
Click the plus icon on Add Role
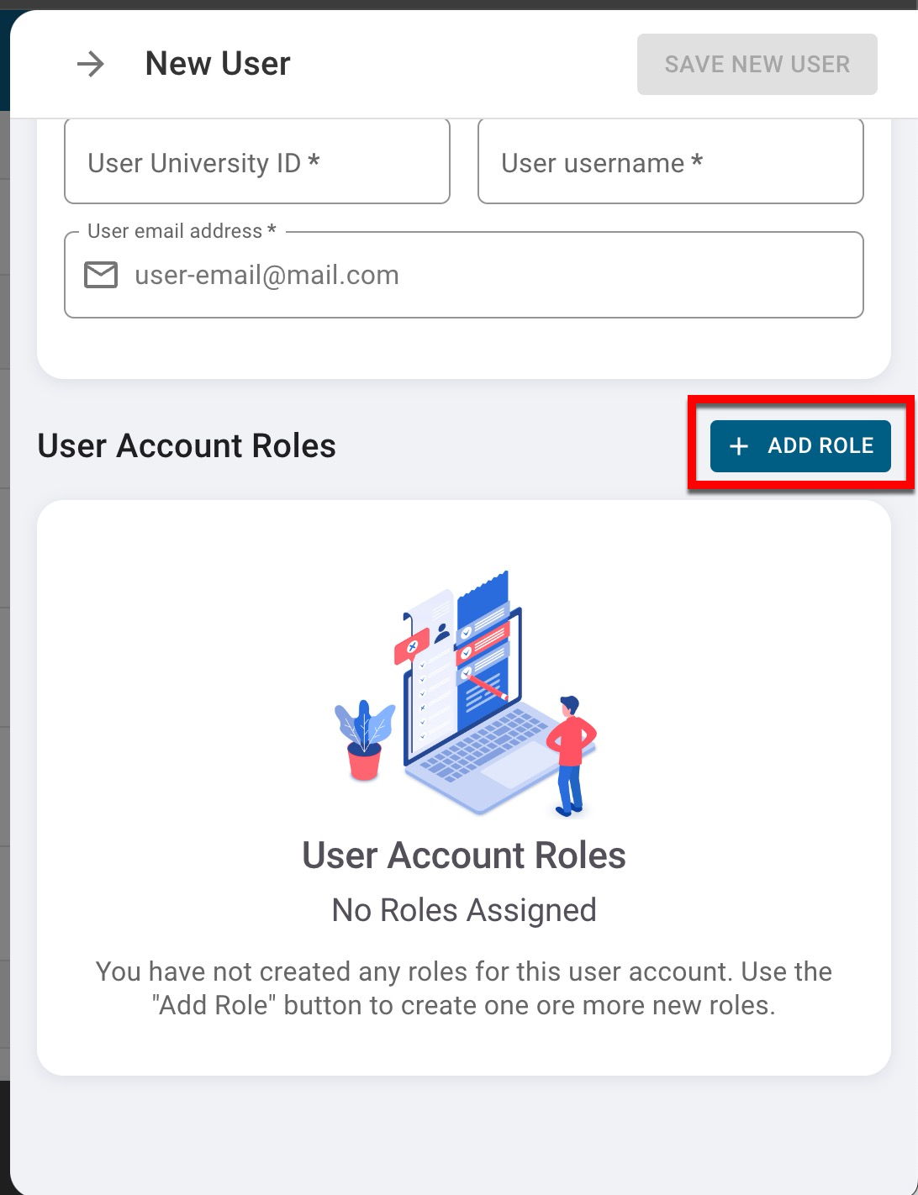pos(738,446)
